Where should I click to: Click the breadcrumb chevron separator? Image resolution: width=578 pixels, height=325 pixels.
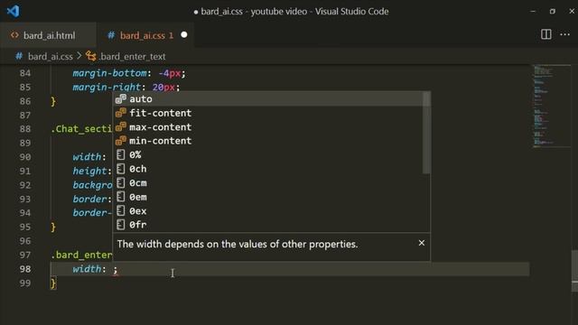pos(79,56)
